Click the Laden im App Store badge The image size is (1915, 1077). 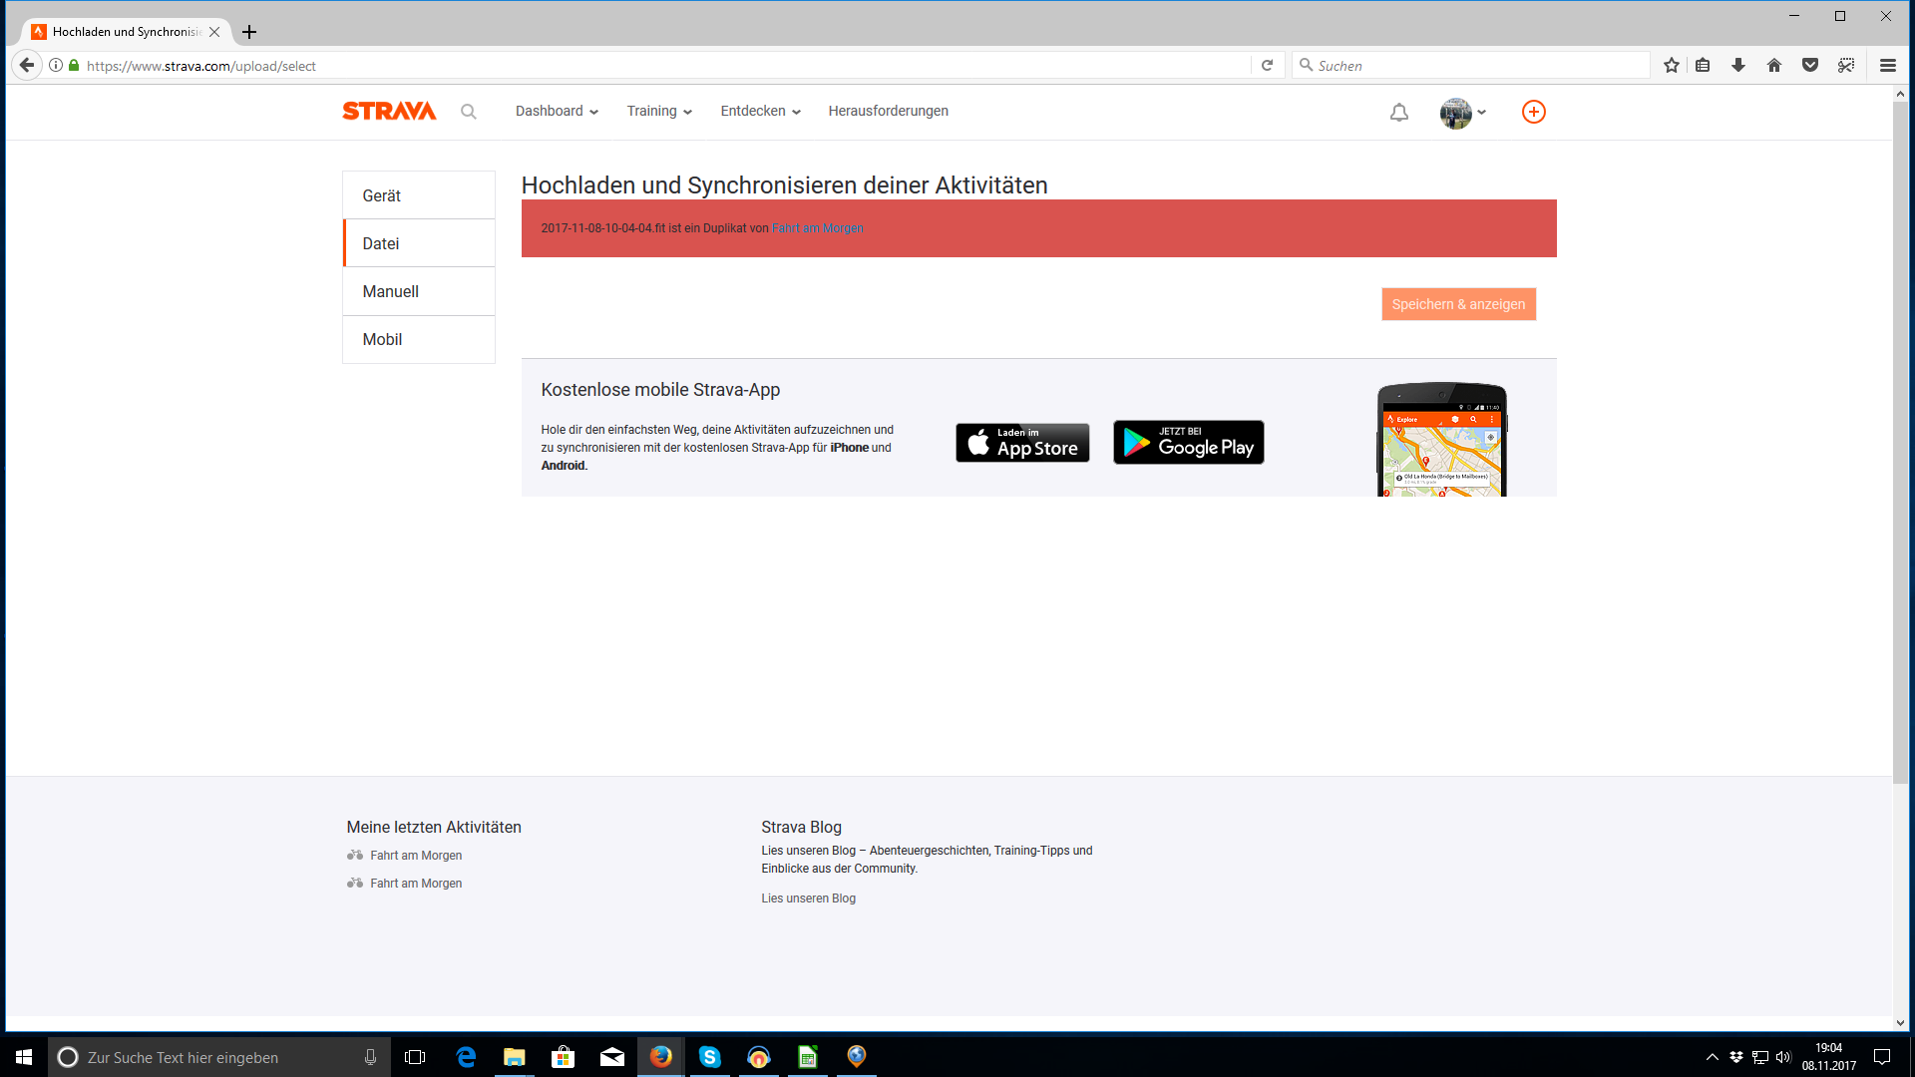(1022, 443)
